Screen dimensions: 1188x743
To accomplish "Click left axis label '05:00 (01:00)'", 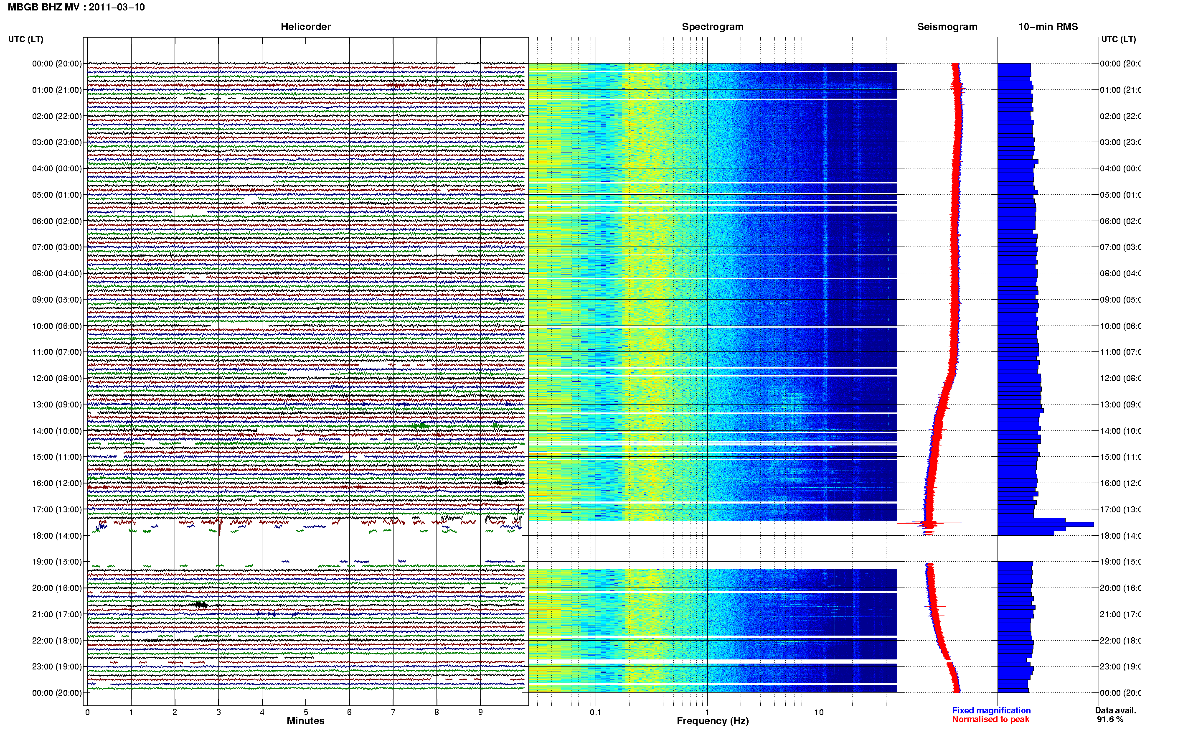I will [x=57, y=195].
